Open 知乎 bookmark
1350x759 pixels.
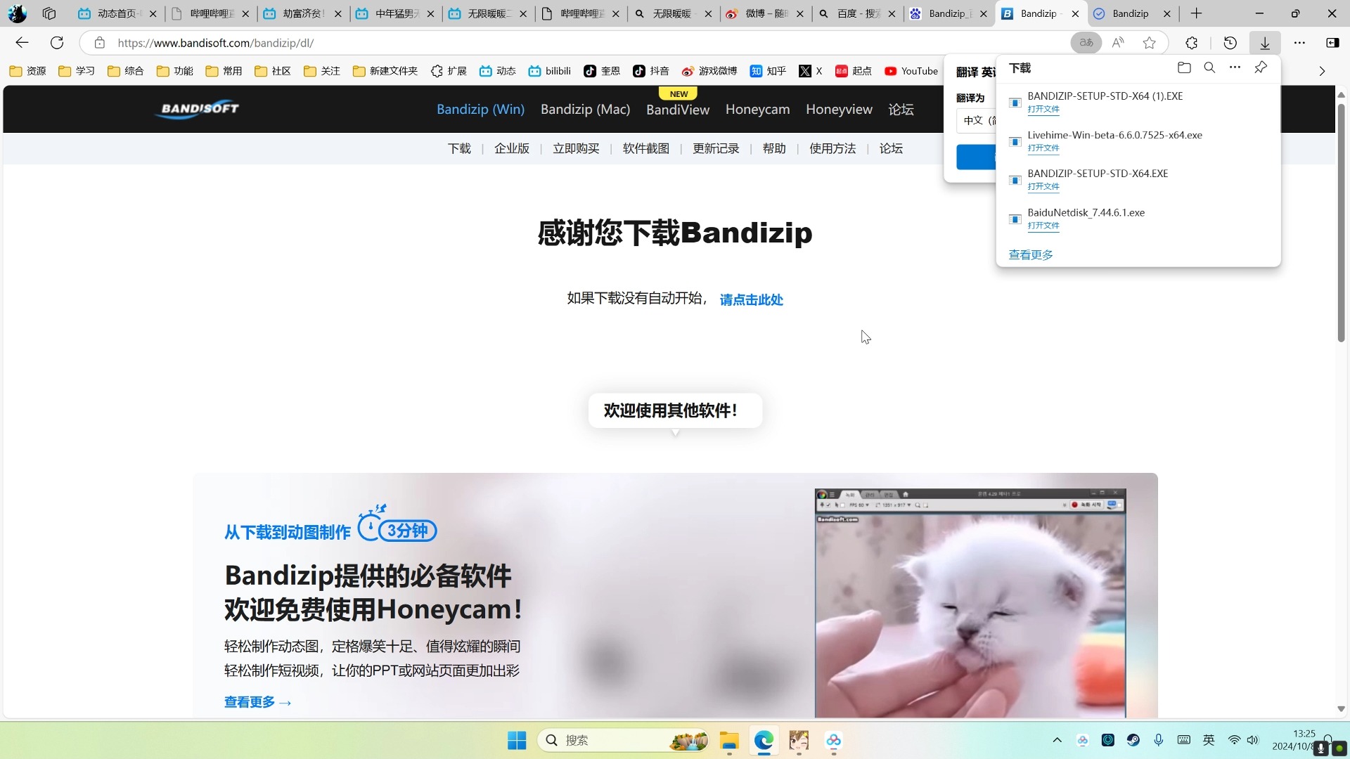[768, 71]
